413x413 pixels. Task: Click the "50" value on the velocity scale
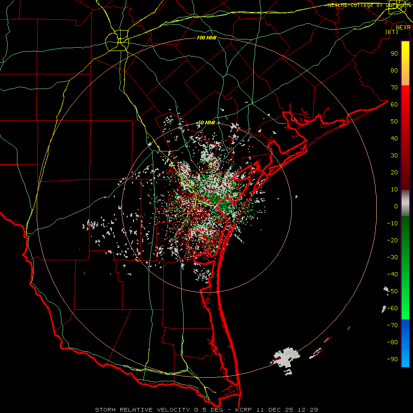394,122
